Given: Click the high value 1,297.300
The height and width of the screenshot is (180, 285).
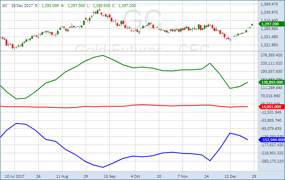Looking at the screenshot, I should pyautogui.click(x=76, y=5).
